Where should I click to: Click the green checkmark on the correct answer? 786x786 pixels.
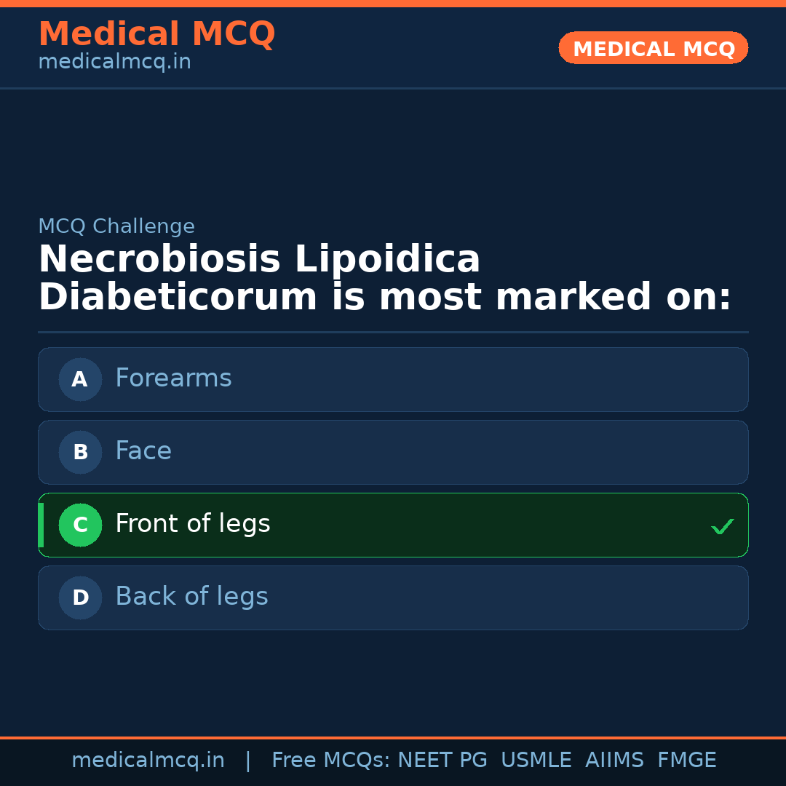click(x=722, y=526)
